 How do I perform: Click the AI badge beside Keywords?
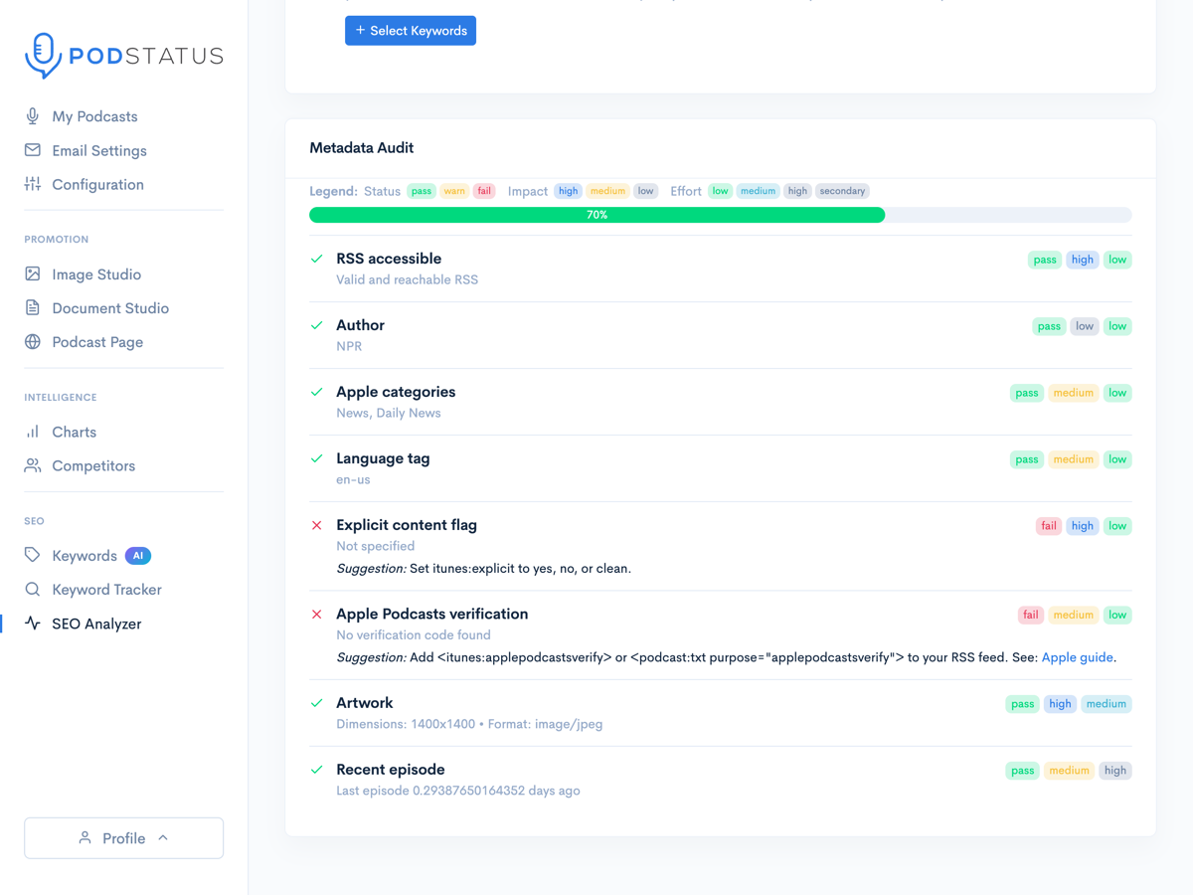coord(138,555)
